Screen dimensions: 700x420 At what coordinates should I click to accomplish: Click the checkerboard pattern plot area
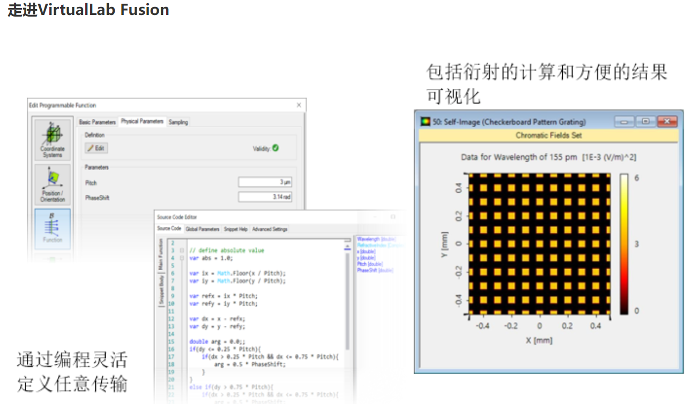[540, 243]
